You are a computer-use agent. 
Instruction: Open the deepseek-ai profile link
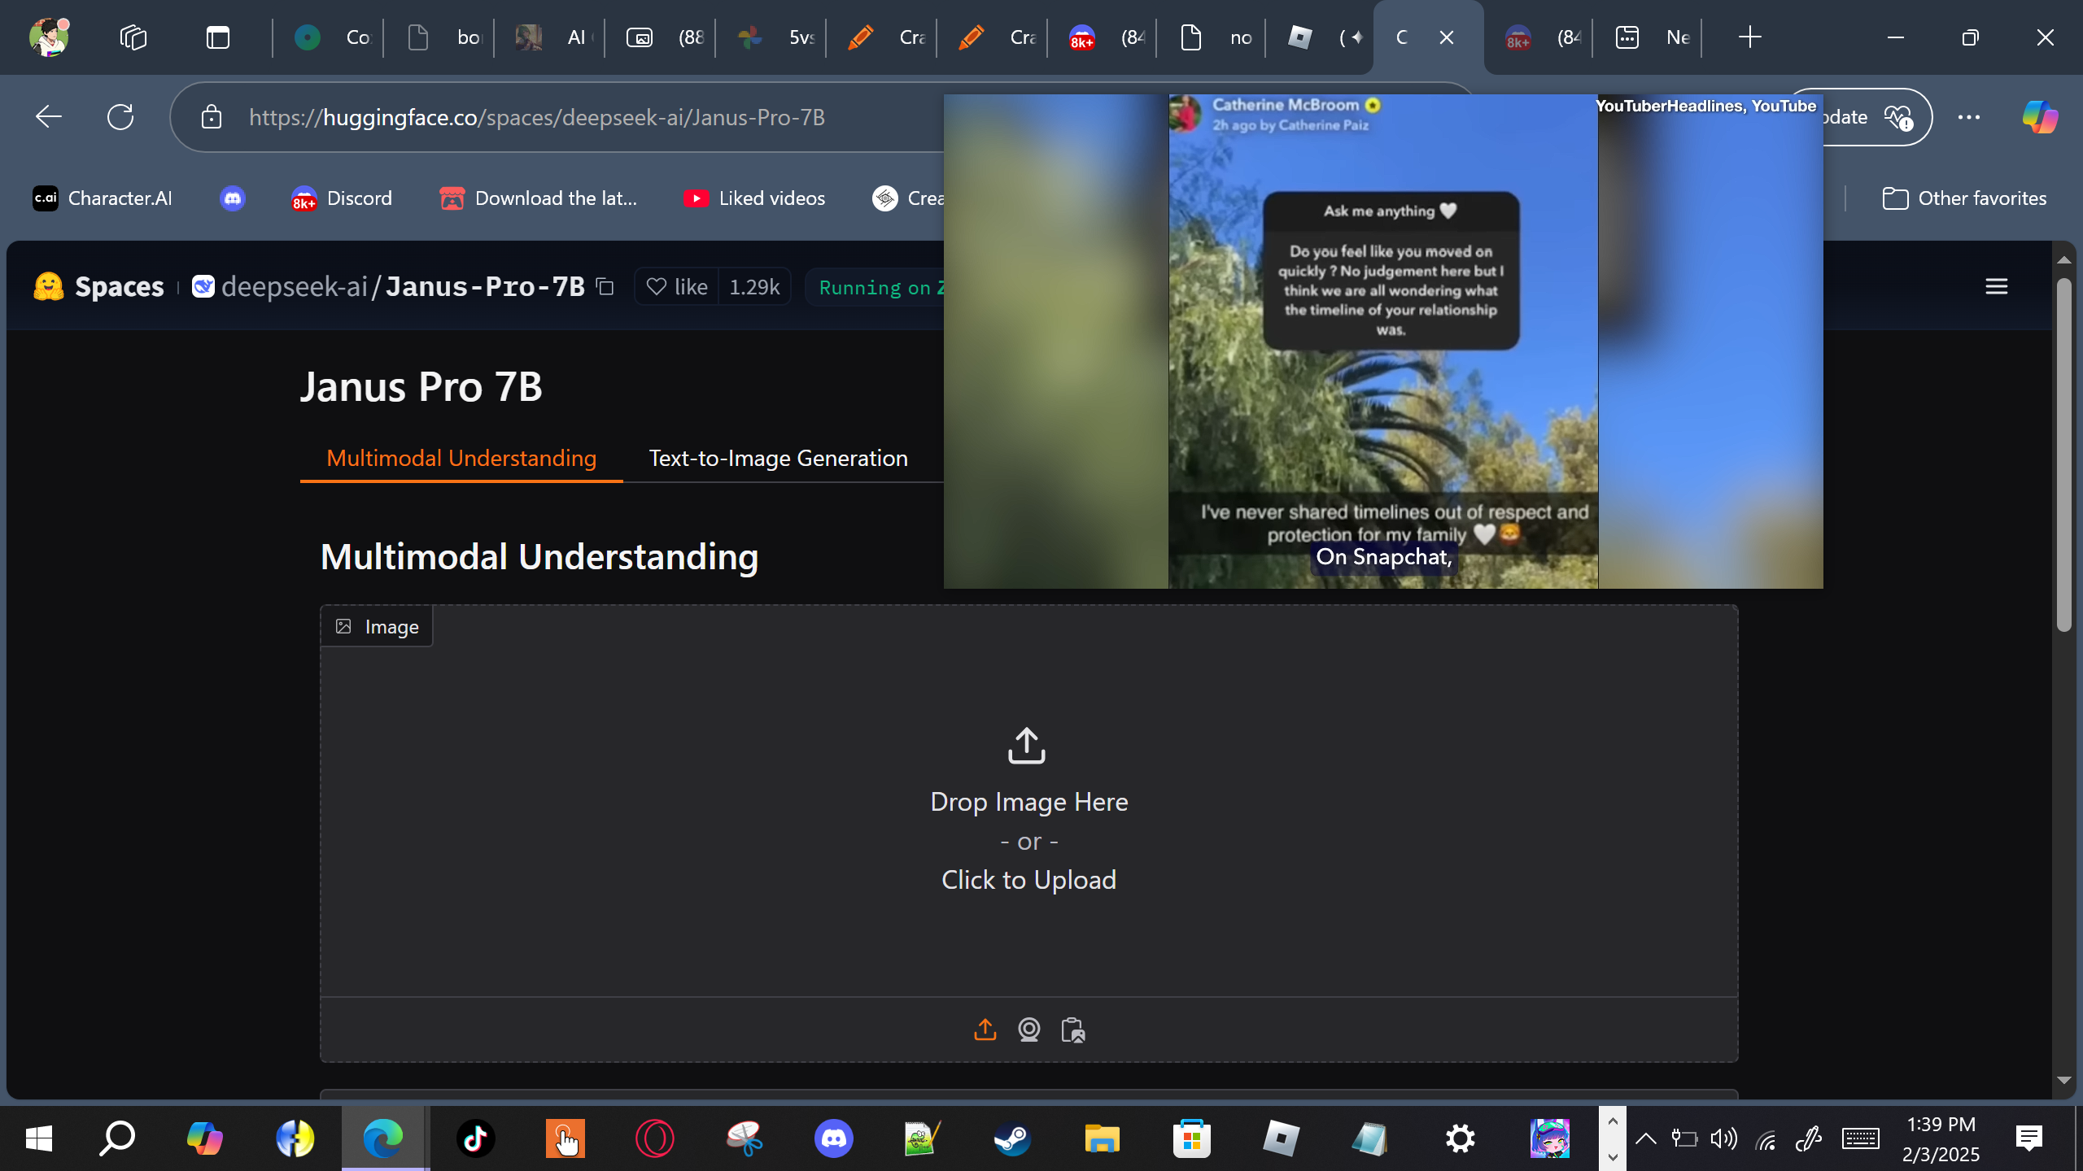pos(295,286)
